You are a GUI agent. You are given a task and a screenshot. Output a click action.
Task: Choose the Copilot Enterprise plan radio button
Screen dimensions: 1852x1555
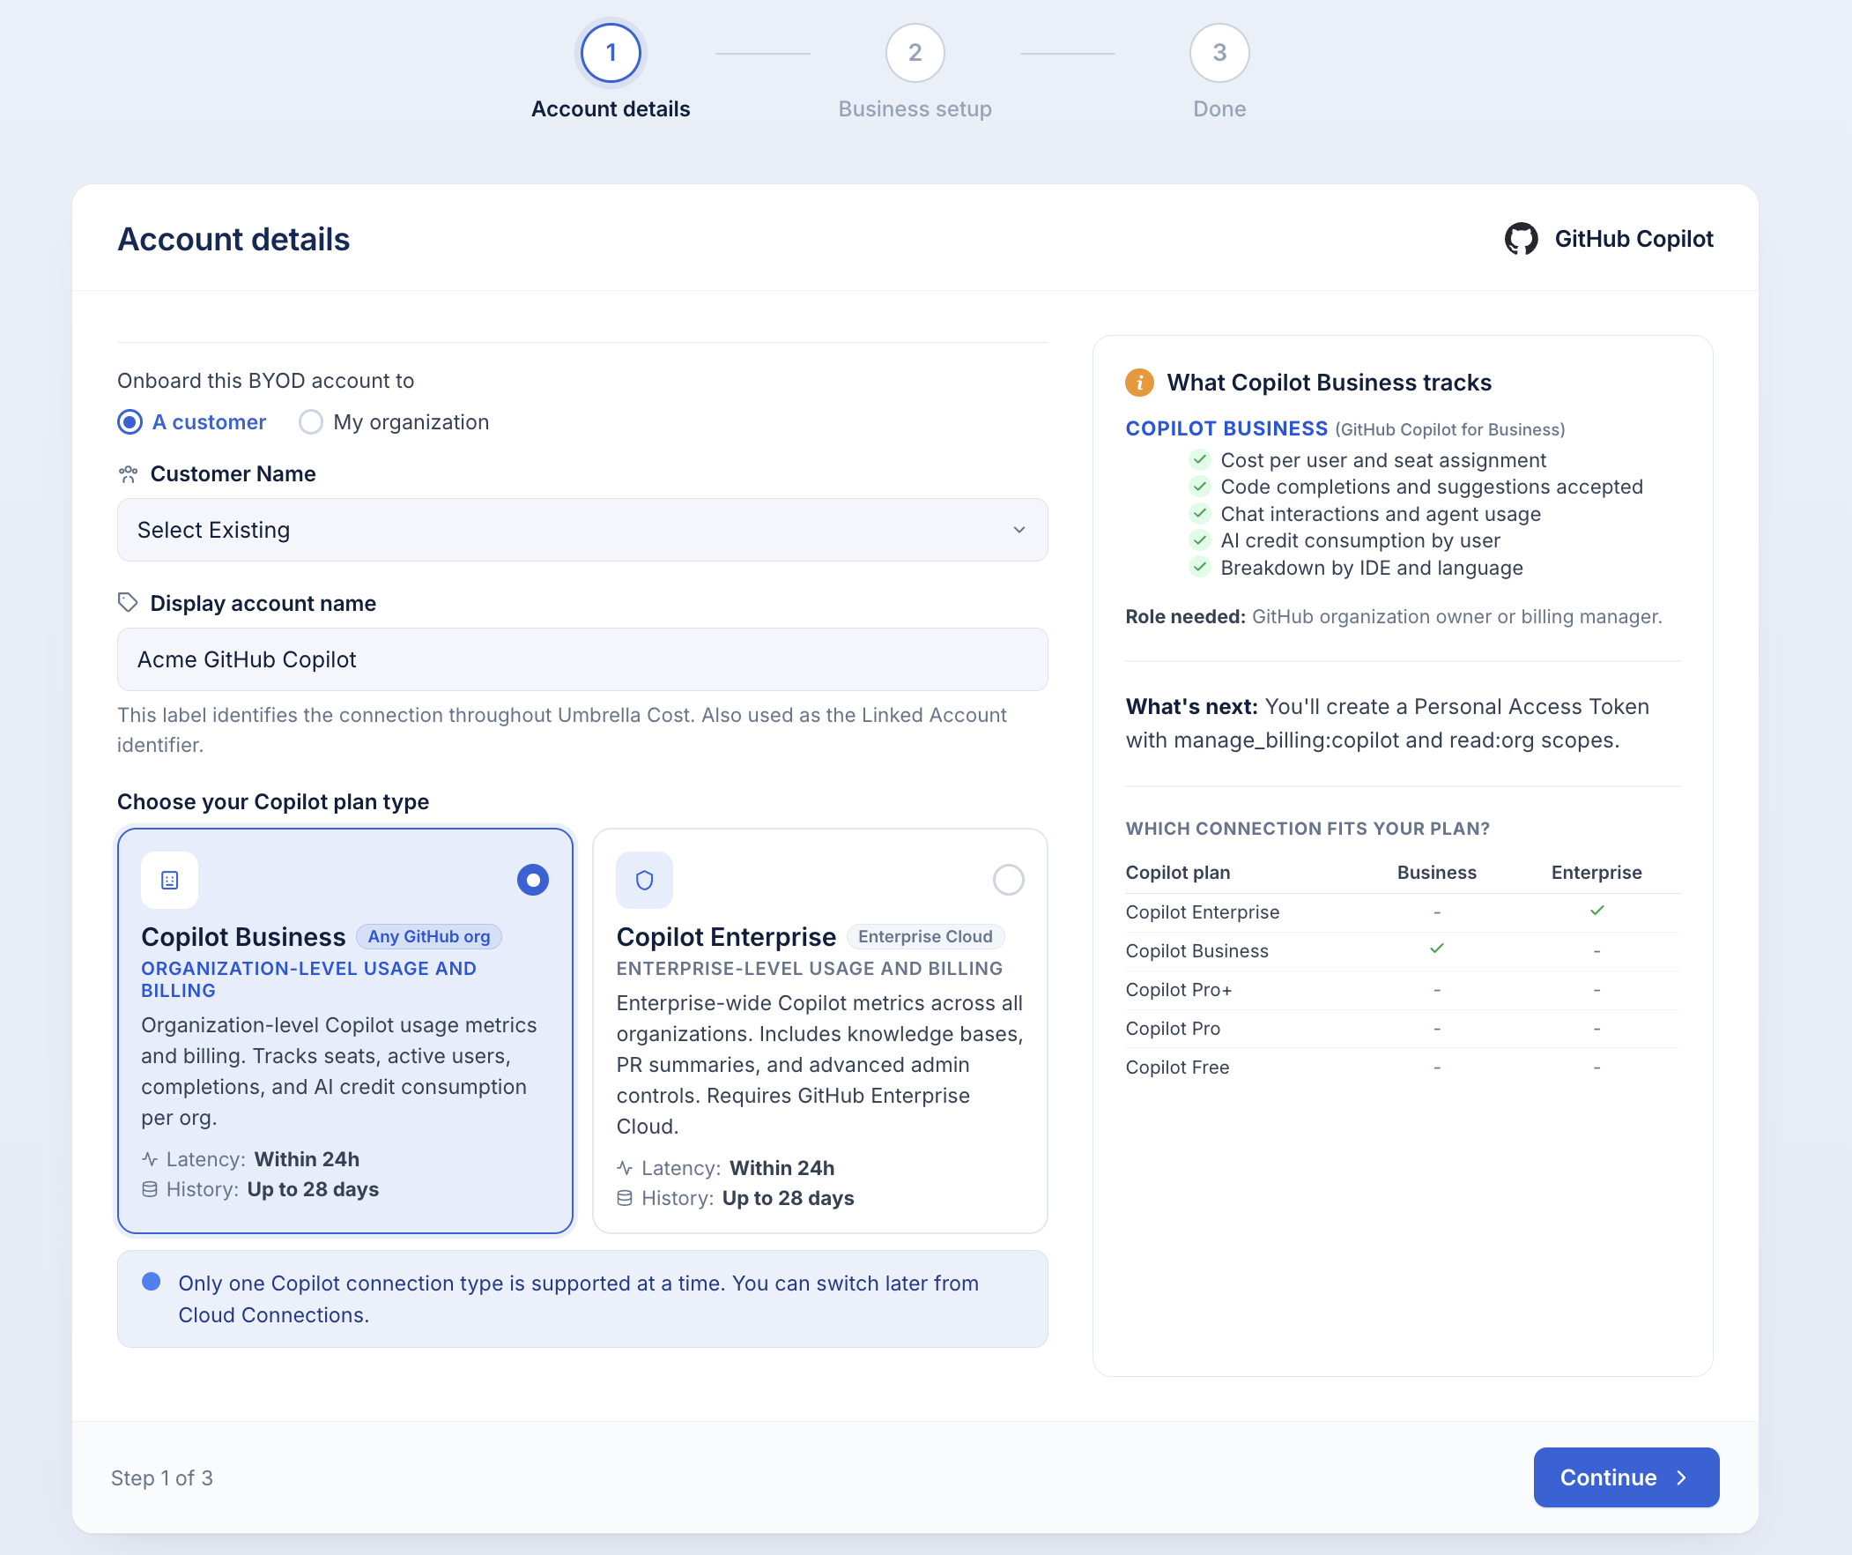(x=1008, y=880)
